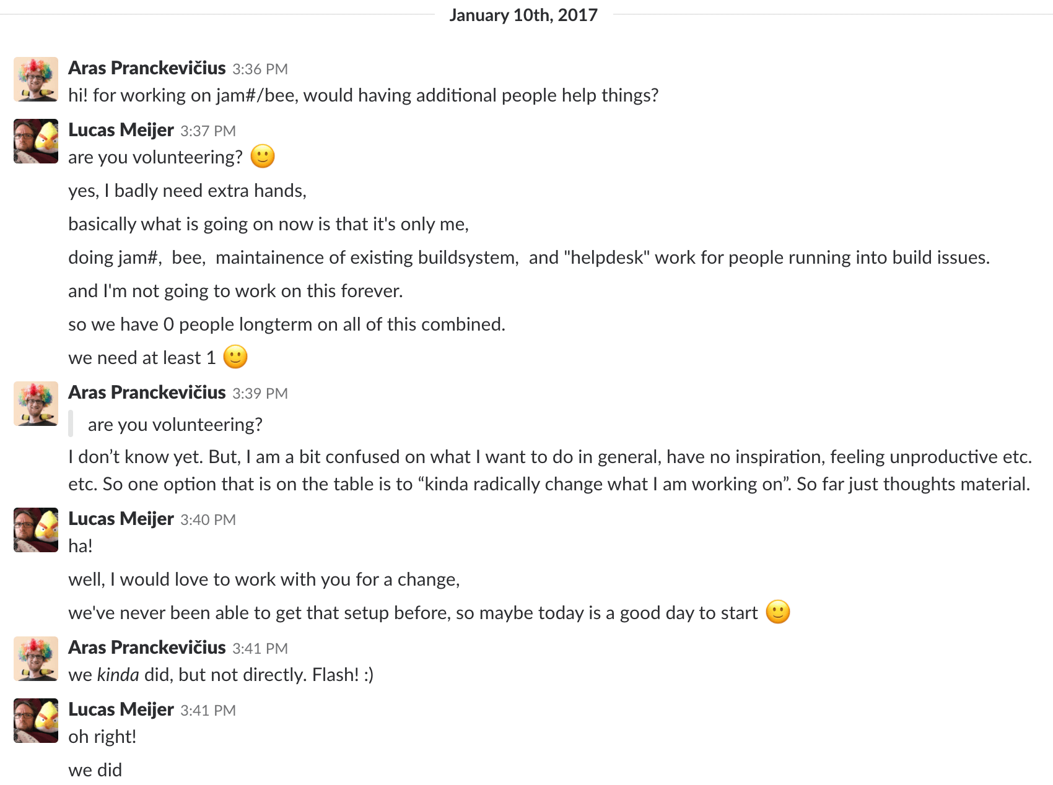Screen dimensions: 1053x785
Task: Click Lucas Meijer's avatar at 3:37 PM
Action: 36,141
